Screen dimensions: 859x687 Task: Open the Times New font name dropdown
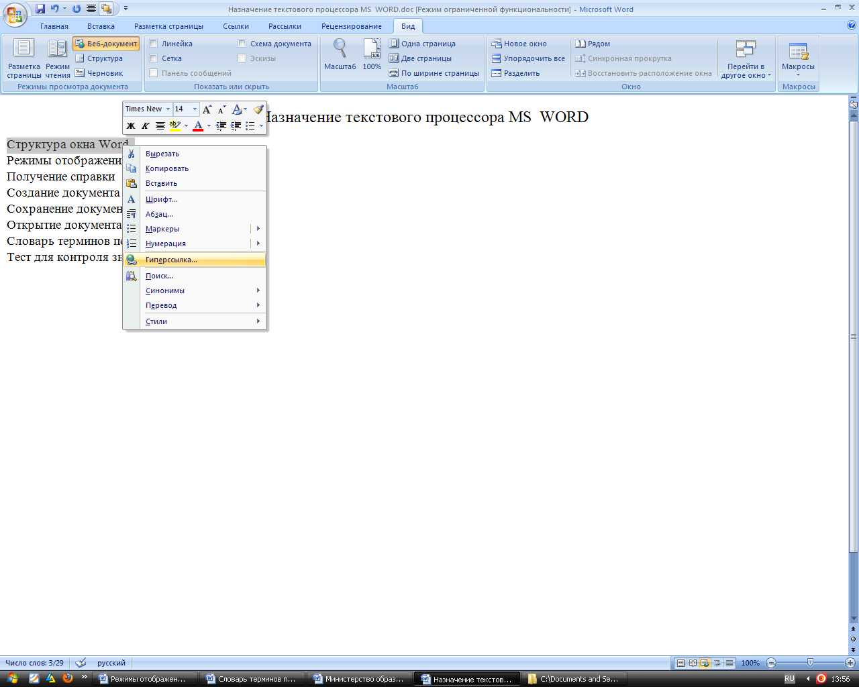coord(168,109)
